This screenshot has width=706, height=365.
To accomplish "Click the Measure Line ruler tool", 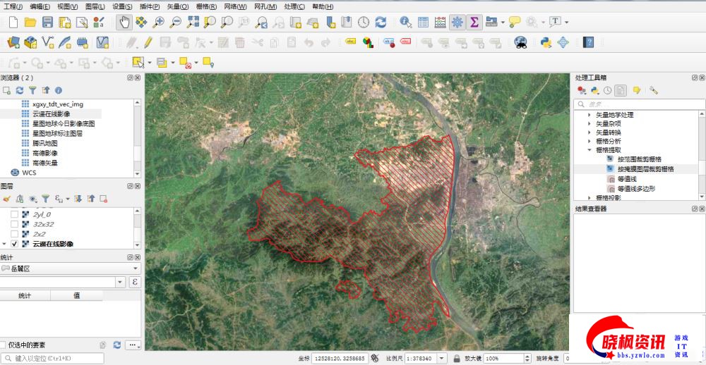I will [x=491, y=22].
